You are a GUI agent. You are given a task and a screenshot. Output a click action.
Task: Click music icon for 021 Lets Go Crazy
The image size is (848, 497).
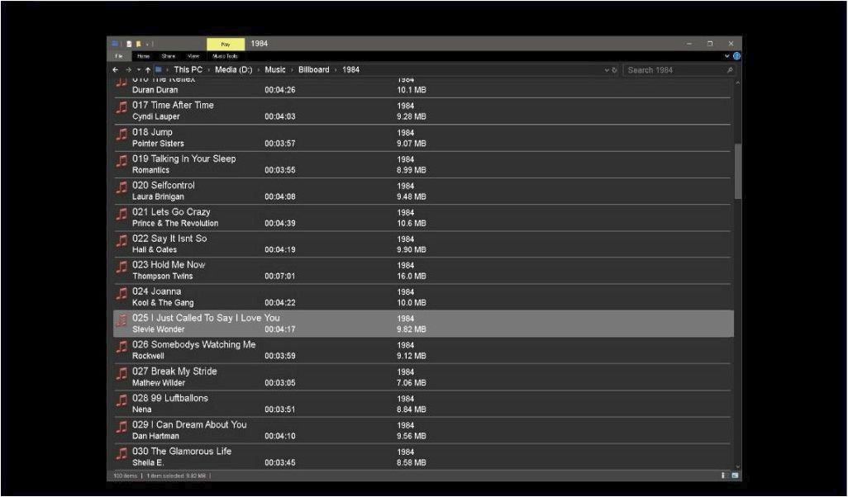[121, 217]
